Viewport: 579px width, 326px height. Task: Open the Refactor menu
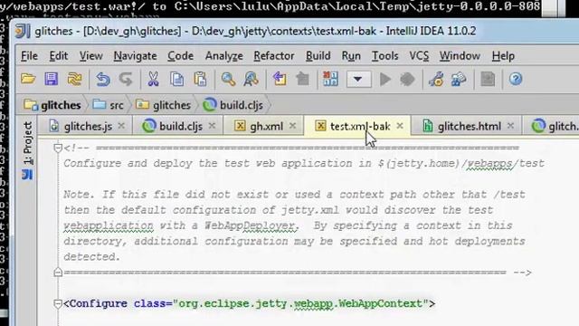click(x=274, y=56)
